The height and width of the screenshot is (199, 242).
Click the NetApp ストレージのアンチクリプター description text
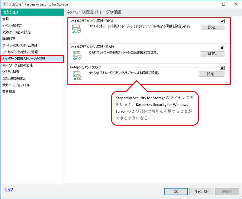tap(124, 73)
